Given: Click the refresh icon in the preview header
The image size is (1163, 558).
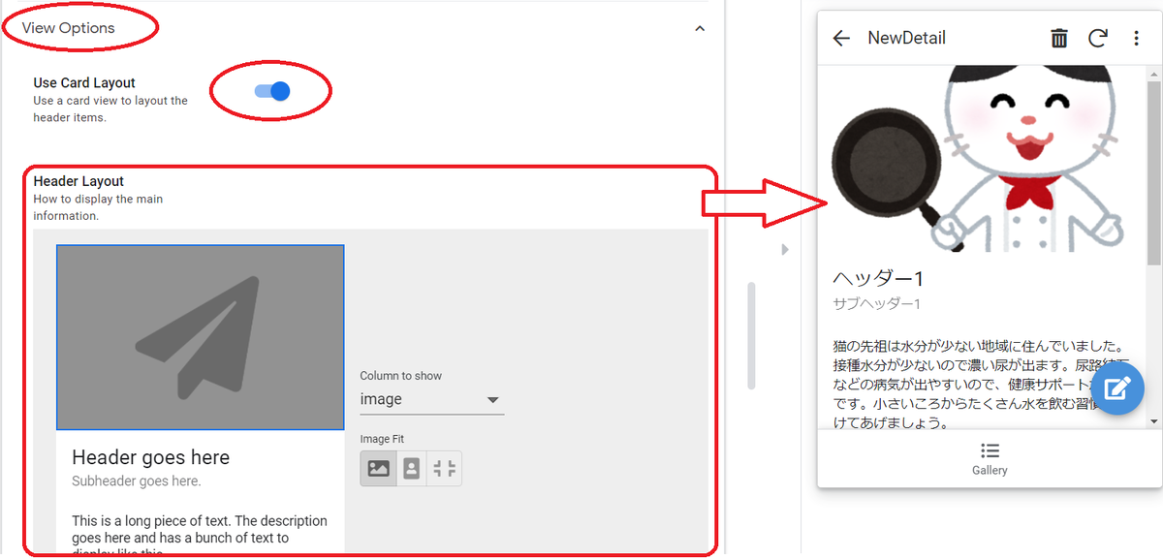Looking at the screenshot, I should pyautogui.click(x=1096, y=38).
